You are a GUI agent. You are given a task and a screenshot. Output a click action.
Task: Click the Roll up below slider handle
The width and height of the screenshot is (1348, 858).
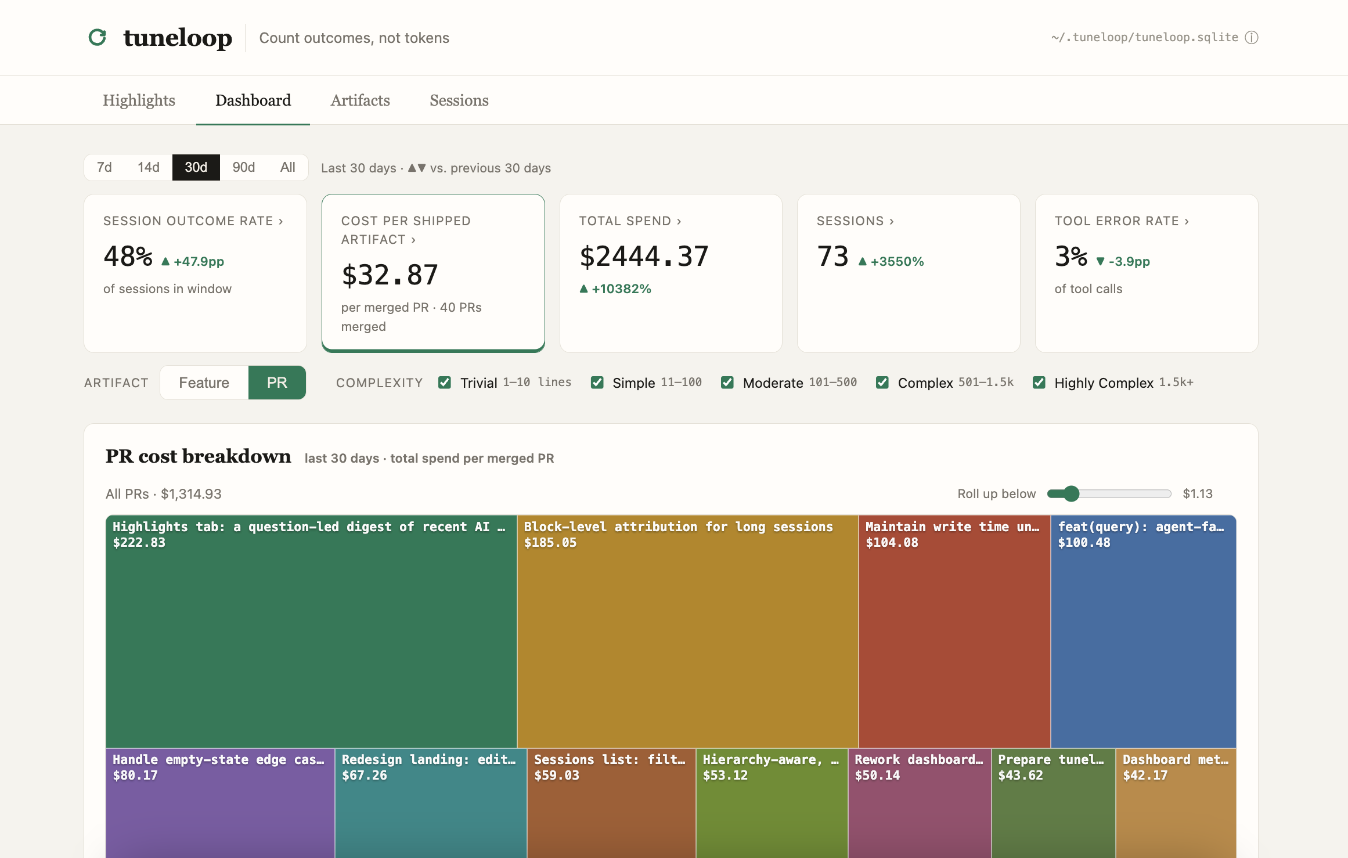coord(1071,493)
